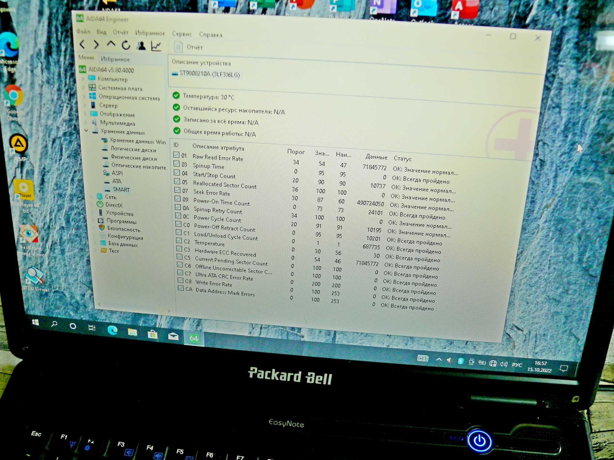Open the Windows Start menu
Image resolution: width=614 pixels, height=460 pixels.
(x=35, y=322)
